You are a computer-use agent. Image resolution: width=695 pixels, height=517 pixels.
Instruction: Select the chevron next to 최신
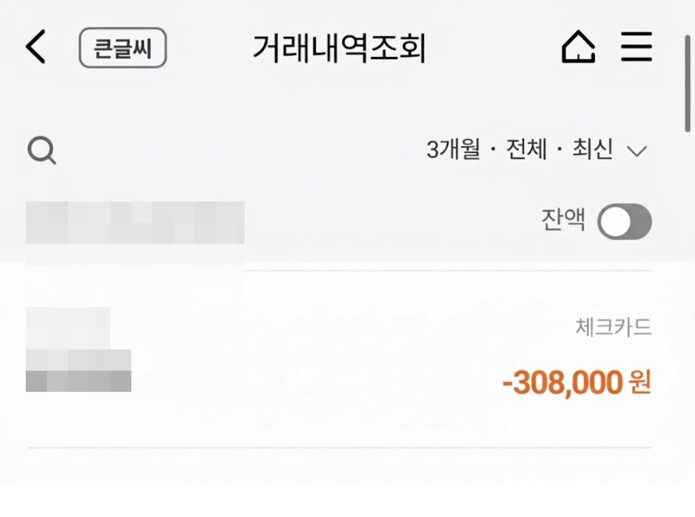click(639, 150)
